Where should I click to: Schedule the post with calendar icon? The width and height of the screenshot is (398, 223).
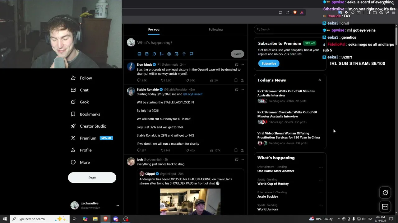177,54
